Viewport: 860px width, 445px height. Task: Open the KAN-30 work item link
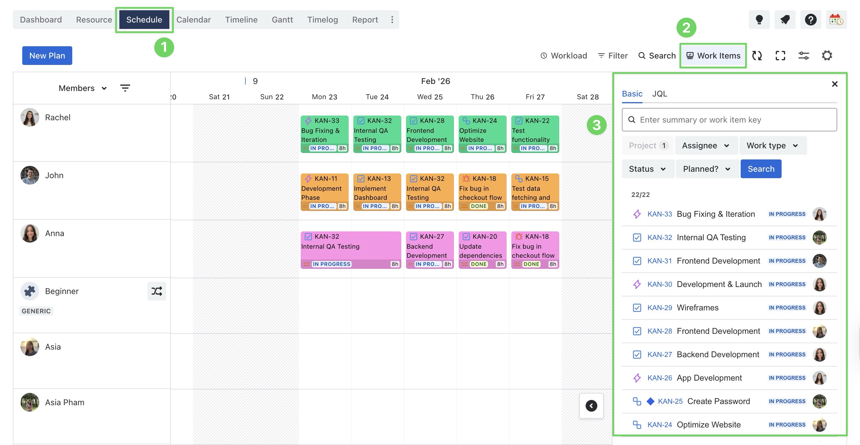(659, 284)
